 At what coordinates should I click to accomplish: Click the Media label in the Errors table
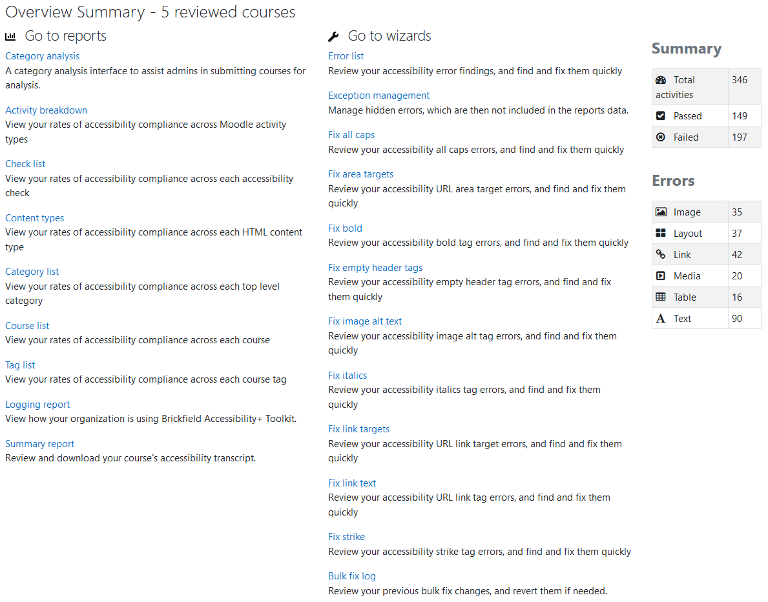(687, 276)
